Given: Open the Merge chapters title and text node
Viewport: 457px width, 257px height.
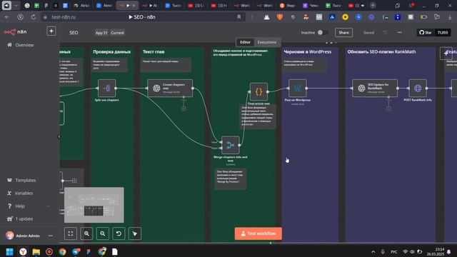Looking at the screenshot, I should [230, 145].
